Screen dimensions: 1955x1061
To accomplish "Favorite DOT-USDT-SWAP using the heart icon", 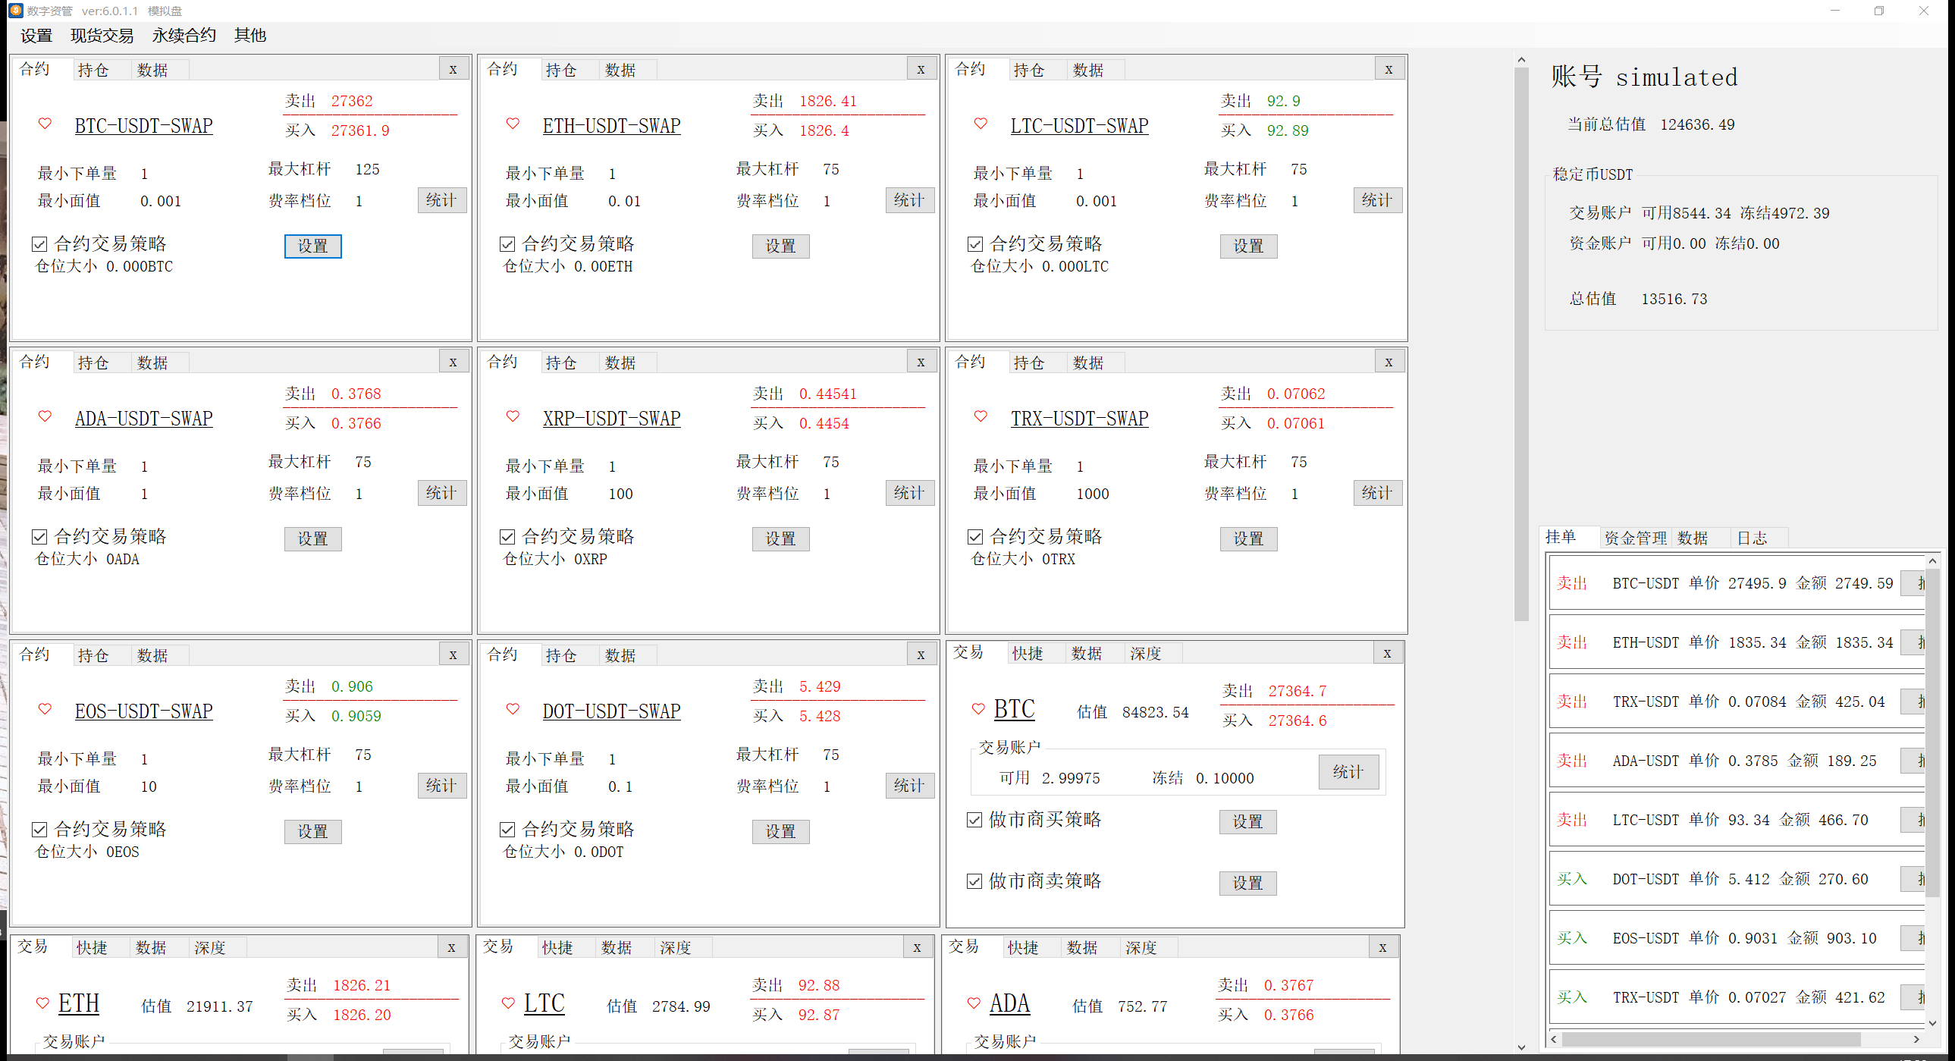I will [513, 710].
